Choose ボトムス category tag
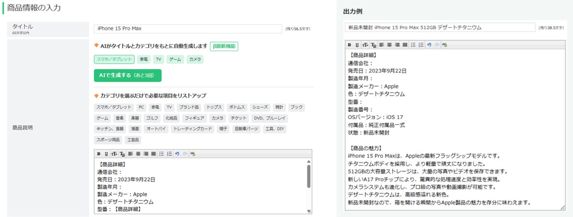The height and width of the screenshot is (217, 573). coord(237,107)
